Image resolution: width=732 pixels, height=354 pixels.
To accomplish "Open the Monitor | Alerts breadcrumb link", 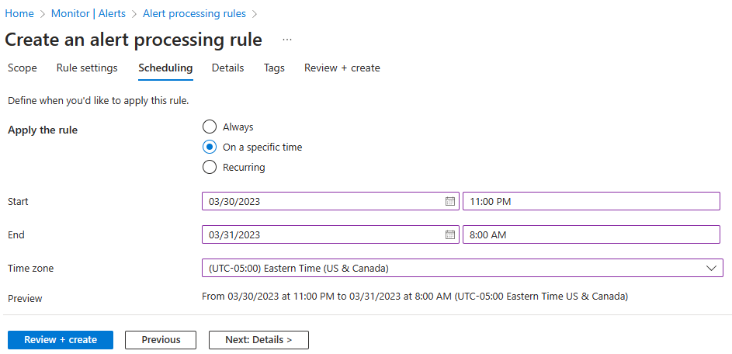I will tap(88, 14).
